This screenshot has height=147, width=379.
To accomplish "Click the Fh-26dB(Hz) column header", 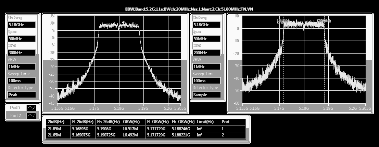I will coord(108,122).
